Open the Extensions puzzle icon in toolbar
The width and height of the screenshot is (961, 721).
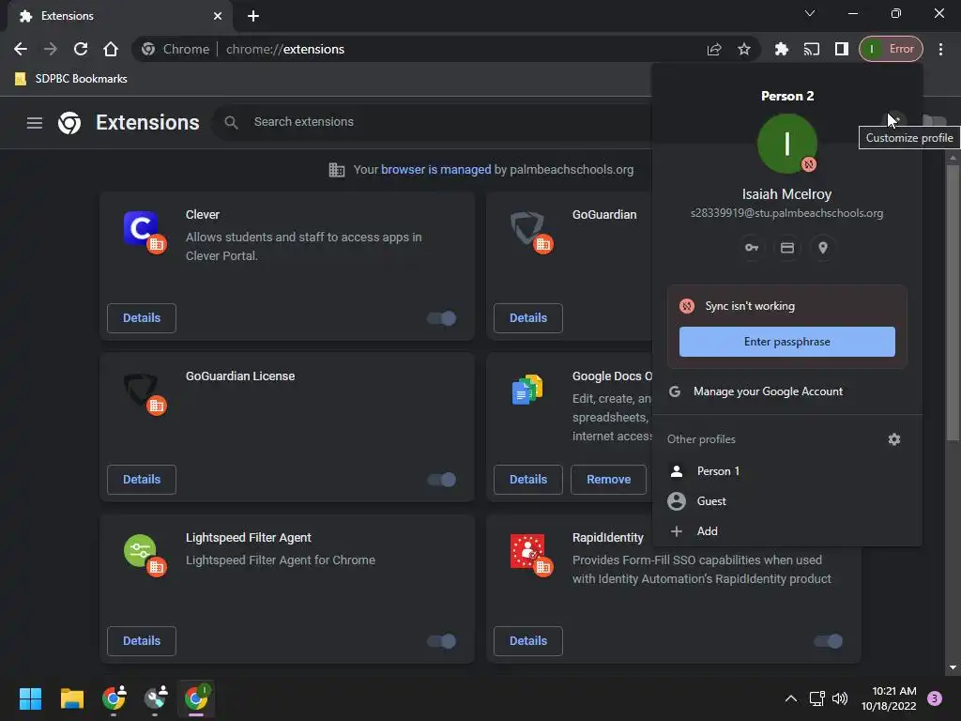pos(782,49)
